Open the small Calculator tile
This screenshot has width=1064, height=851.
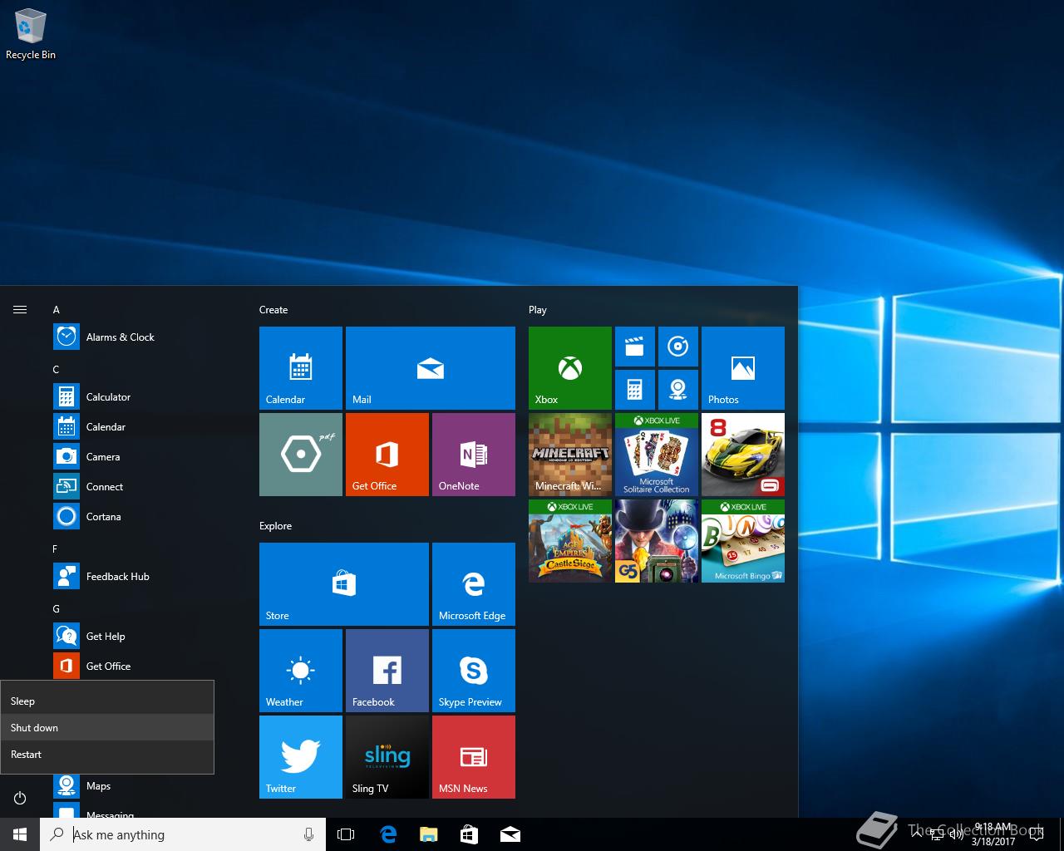click(635, 390)
